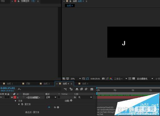Click the show snapshot icon

[107, 79]
